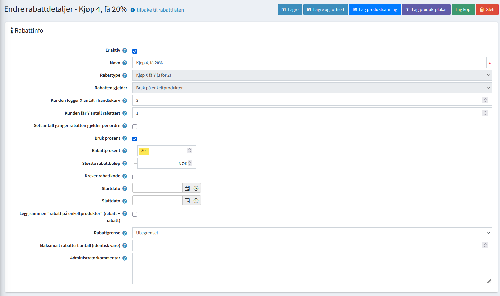Viewport: 500px width, 296px height.
Task: Click the Lagre button
Action: coord(290,9)
